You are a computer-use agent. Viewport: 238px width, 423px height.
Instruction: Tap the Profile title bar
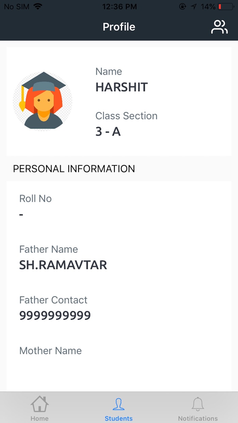[119, 27]
